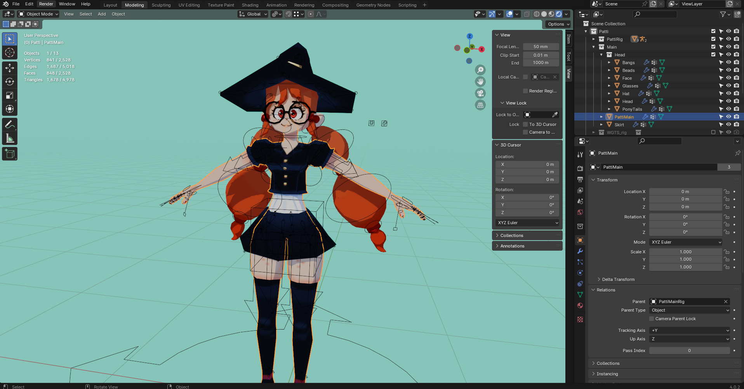Switch to the Sculpting workspace tab

161,5
